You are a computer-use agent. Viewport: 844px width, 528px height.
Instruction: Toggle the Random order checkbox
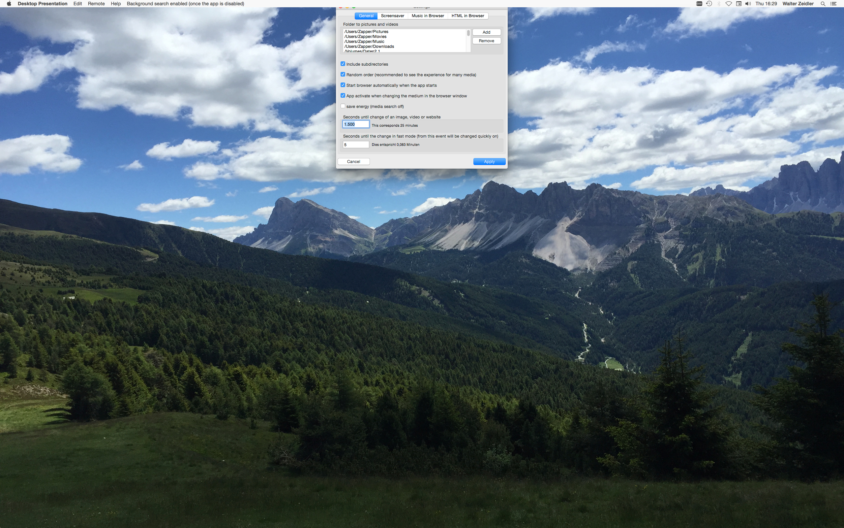[x=343, y=74]
